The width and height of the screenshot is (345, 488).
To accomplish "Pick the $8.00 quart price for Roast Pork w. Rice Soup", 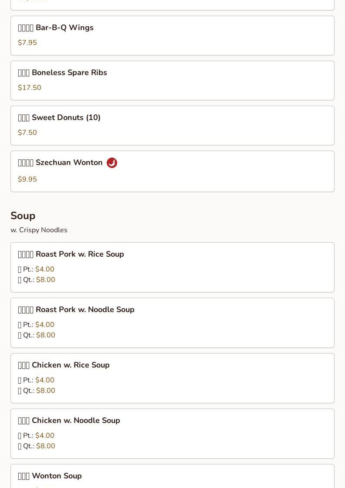I will pos(46,280).
